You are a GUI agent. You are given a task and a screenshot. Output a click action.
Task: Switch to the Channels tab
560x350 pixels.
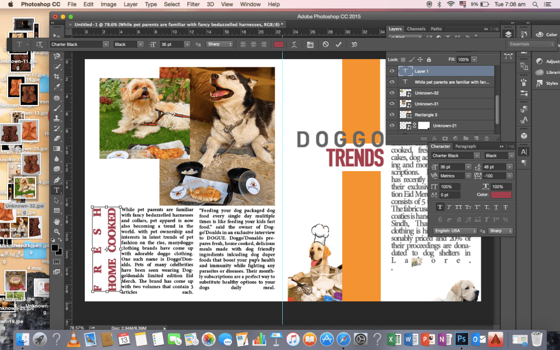coord(416,29)
